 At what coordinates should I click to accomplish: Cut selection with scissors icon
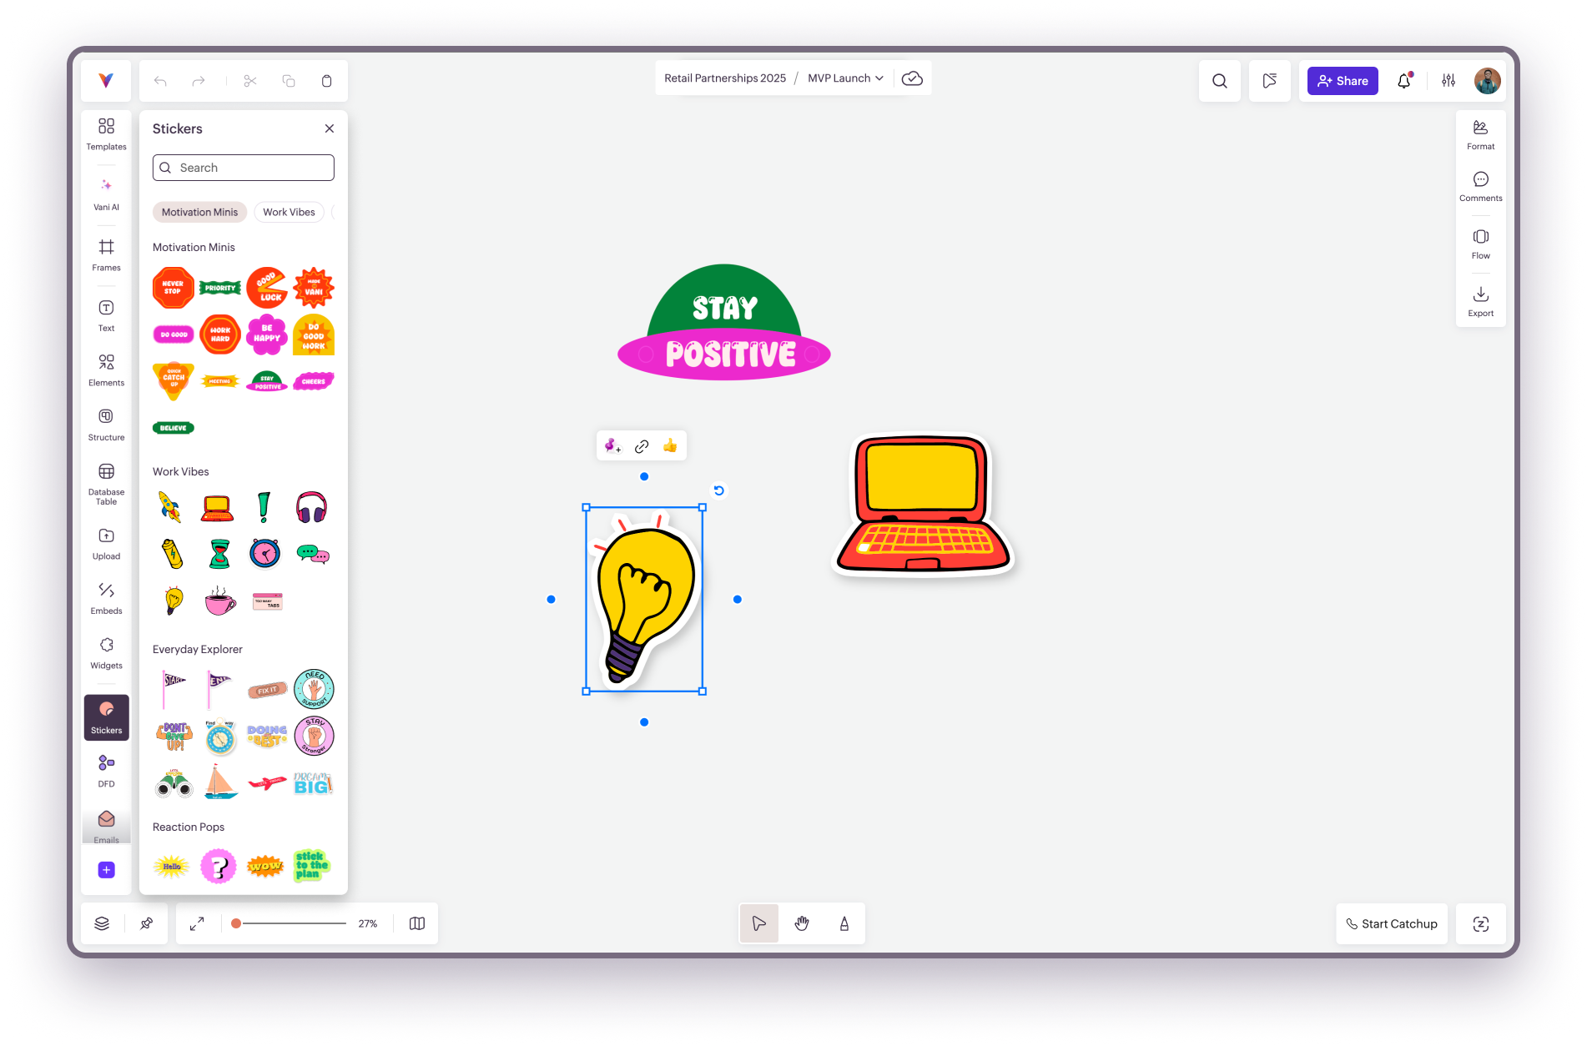250,81
